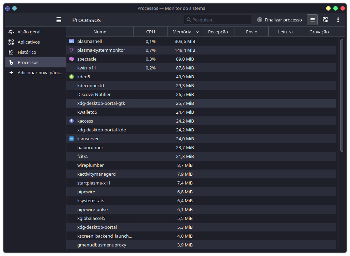Click the kaccess accessibility icon
The width and height of the screenshot is (350, 256).
coord(71,121)
